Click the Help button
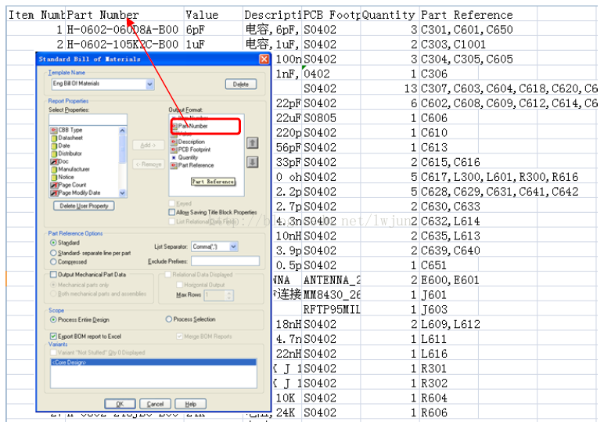This screenshot has width=604, height=425. (x=191, y=404)
